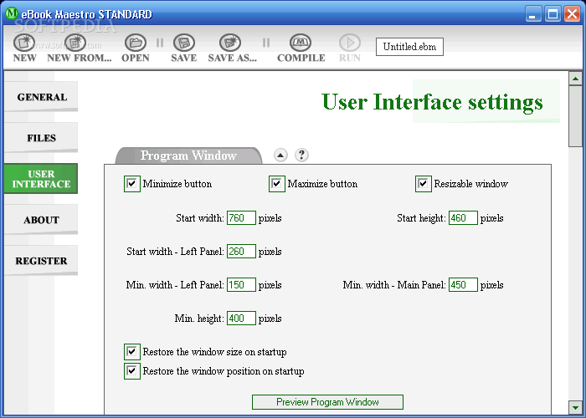This screenshot has width=586, height=418.
Task: Click the eBook Maestro title bar logo
Action: tap(12, 13)
